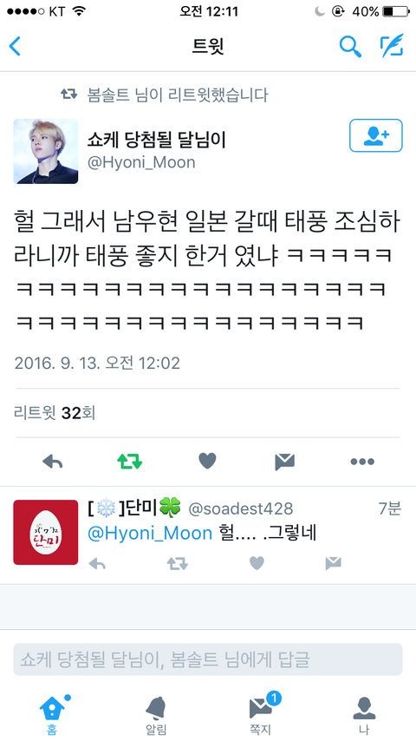Open more options ellipsis on tweet
The image size is (416, 741).
pyautogui.click(x=362, y=462)
